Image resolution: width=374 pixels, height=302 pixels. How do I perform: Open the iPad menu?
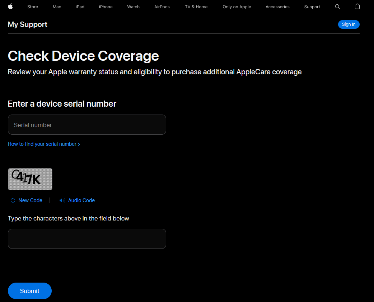tap(80, 7)
